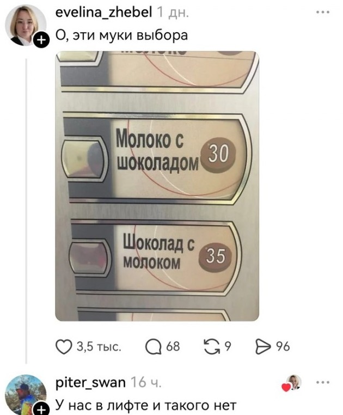Open comments via the speech bubble icon
Image resolution: width=343 pixels, height=415 pixels.
point(153,347)
